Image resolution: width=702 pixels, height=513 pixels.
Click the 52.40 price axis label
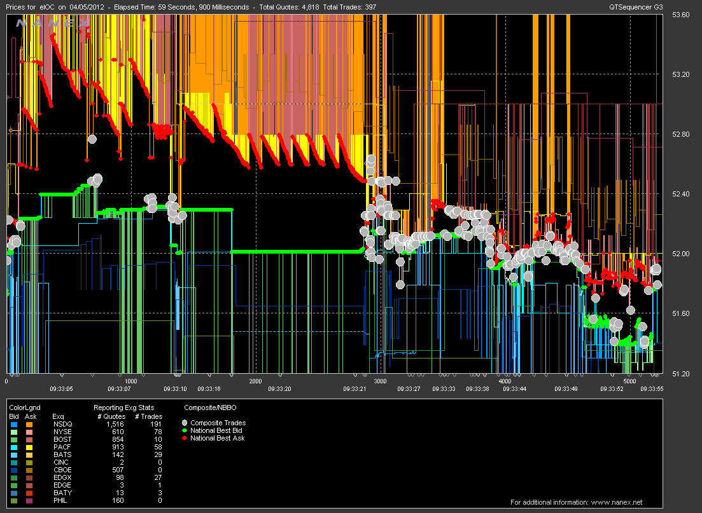pyautogui.click(x=680, y=194)
